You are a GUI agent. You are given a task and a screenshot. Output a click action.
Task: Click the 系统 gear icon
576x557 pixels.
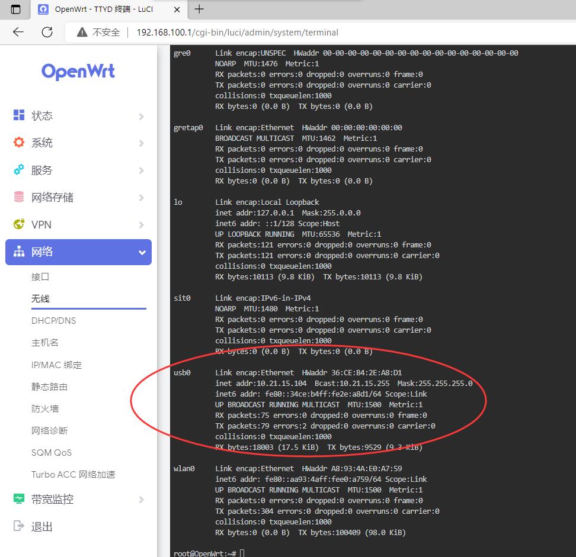point(19,143)
